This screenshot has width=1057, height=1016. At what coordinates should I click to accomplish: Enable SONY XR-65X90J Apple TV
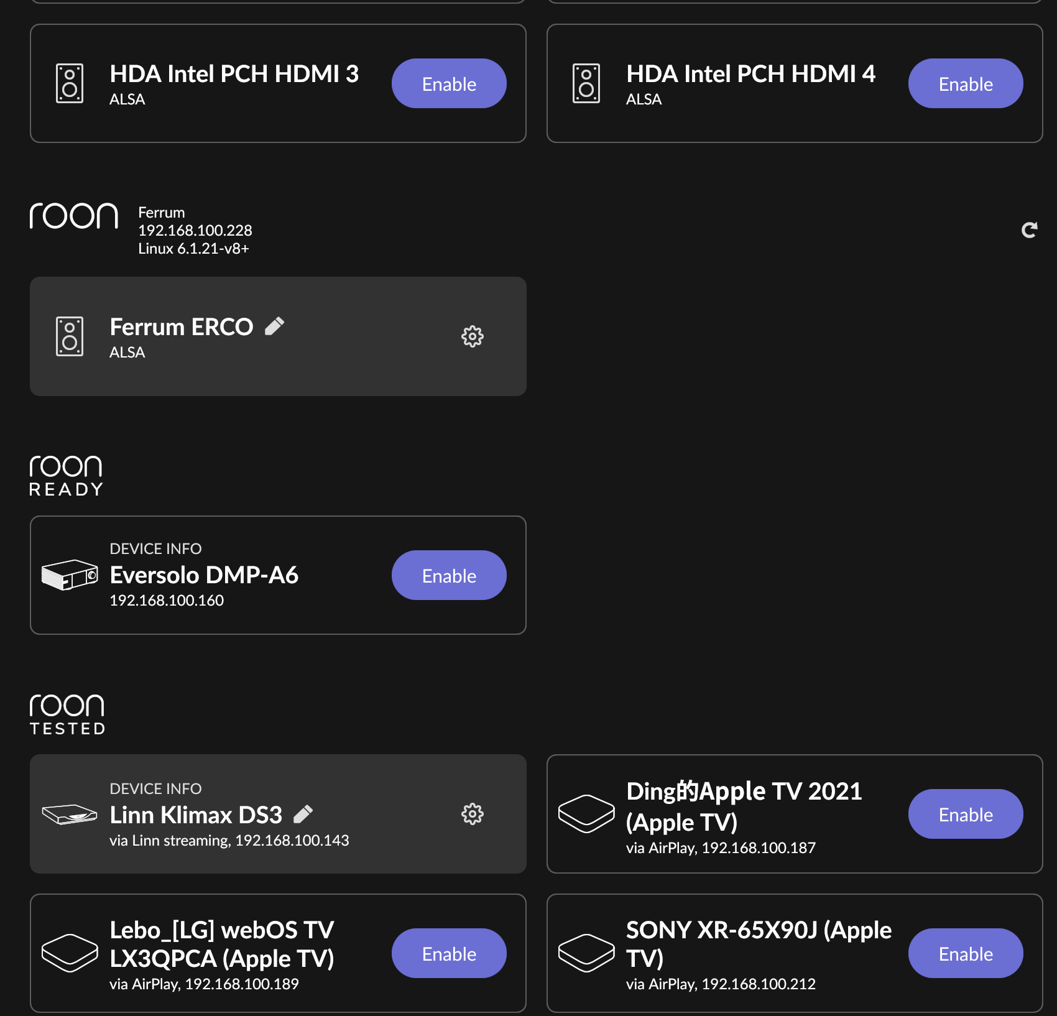966,953
